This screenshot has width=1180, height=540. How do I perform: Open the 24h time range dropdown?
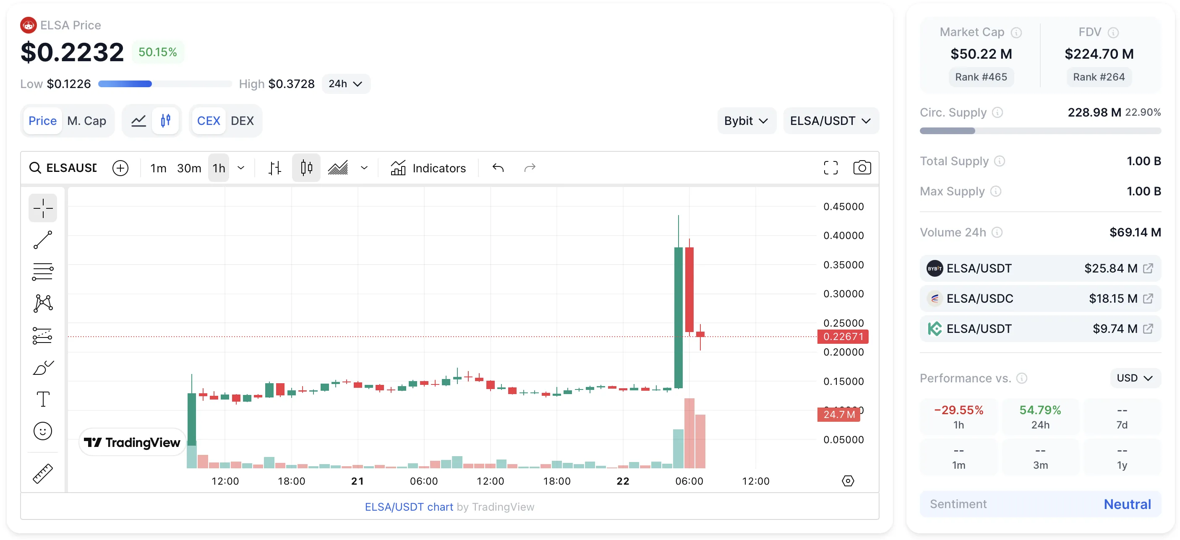(x=346, y=83)
